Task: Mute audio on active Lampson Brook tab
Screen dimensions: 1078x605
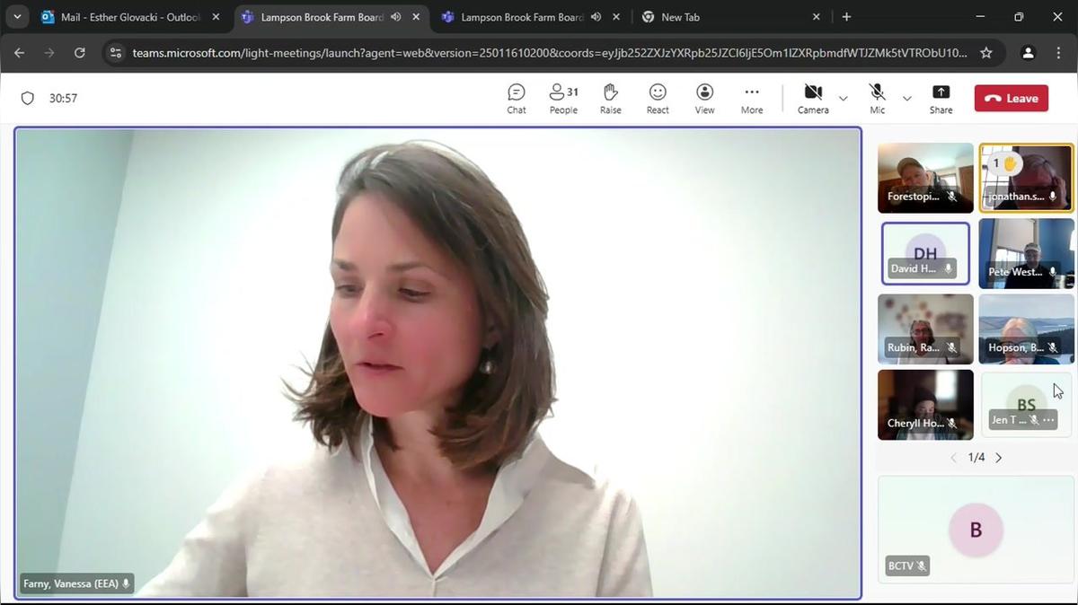Action: point(396,17)
